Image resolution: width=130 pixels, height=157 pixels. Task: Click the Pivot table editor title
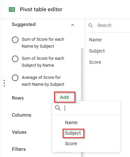[x=41, y=10]
